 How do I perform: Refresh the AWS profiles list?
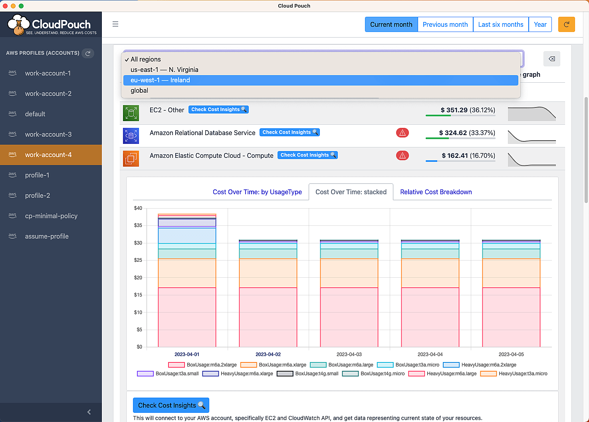88,53
